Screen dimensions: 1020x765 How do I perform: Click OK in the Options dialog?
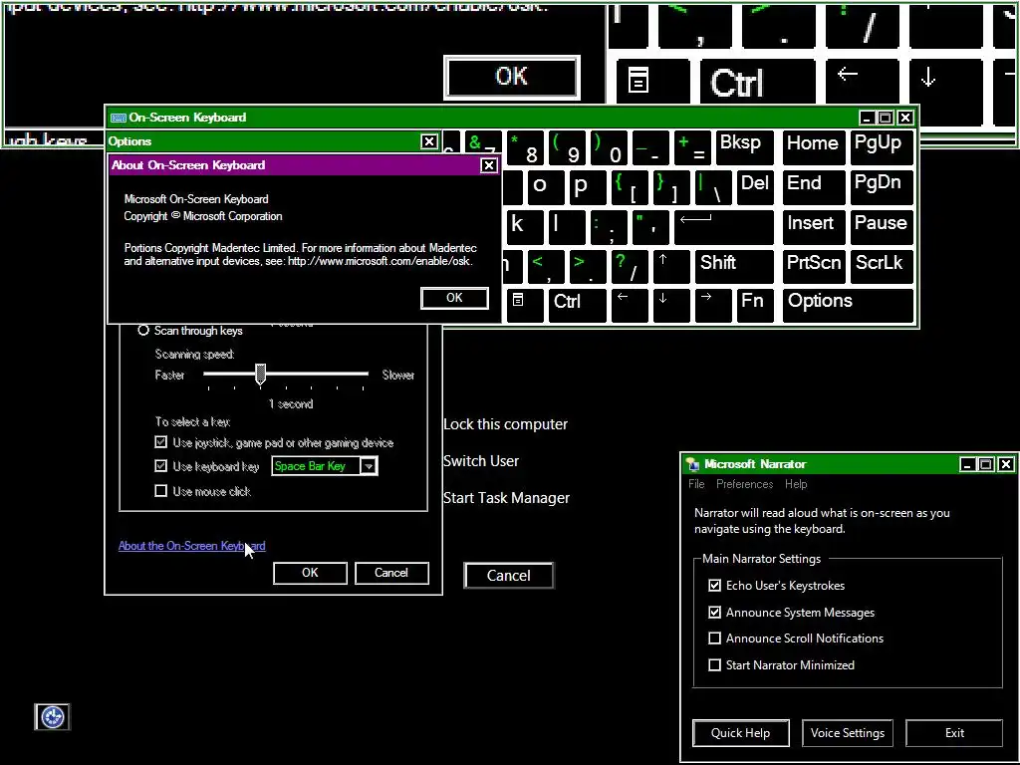pyautogui.click(x=310, y=573)
